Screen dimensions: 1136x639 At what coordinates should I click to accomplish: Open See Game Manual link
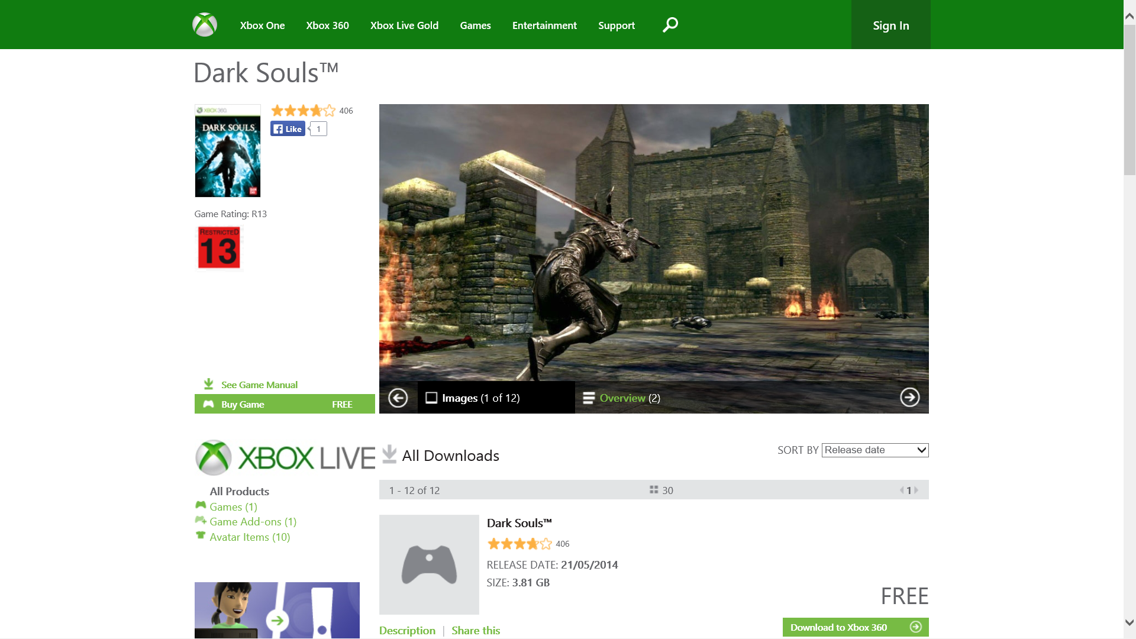259,385
